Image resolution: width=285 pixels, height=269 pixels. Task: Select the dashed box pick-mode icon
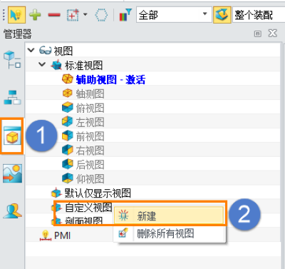click(x=73, y=15)
